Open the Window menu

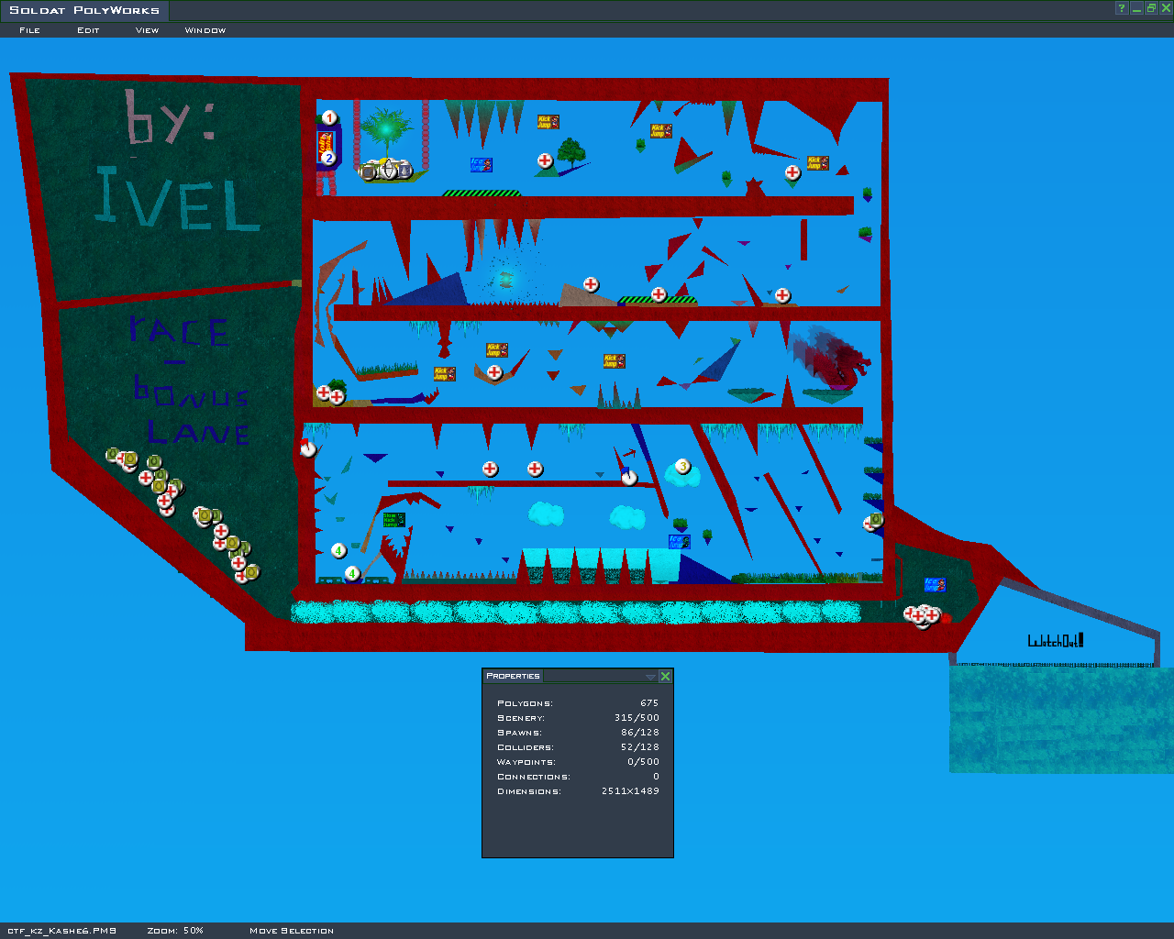[x=205, y=30]
